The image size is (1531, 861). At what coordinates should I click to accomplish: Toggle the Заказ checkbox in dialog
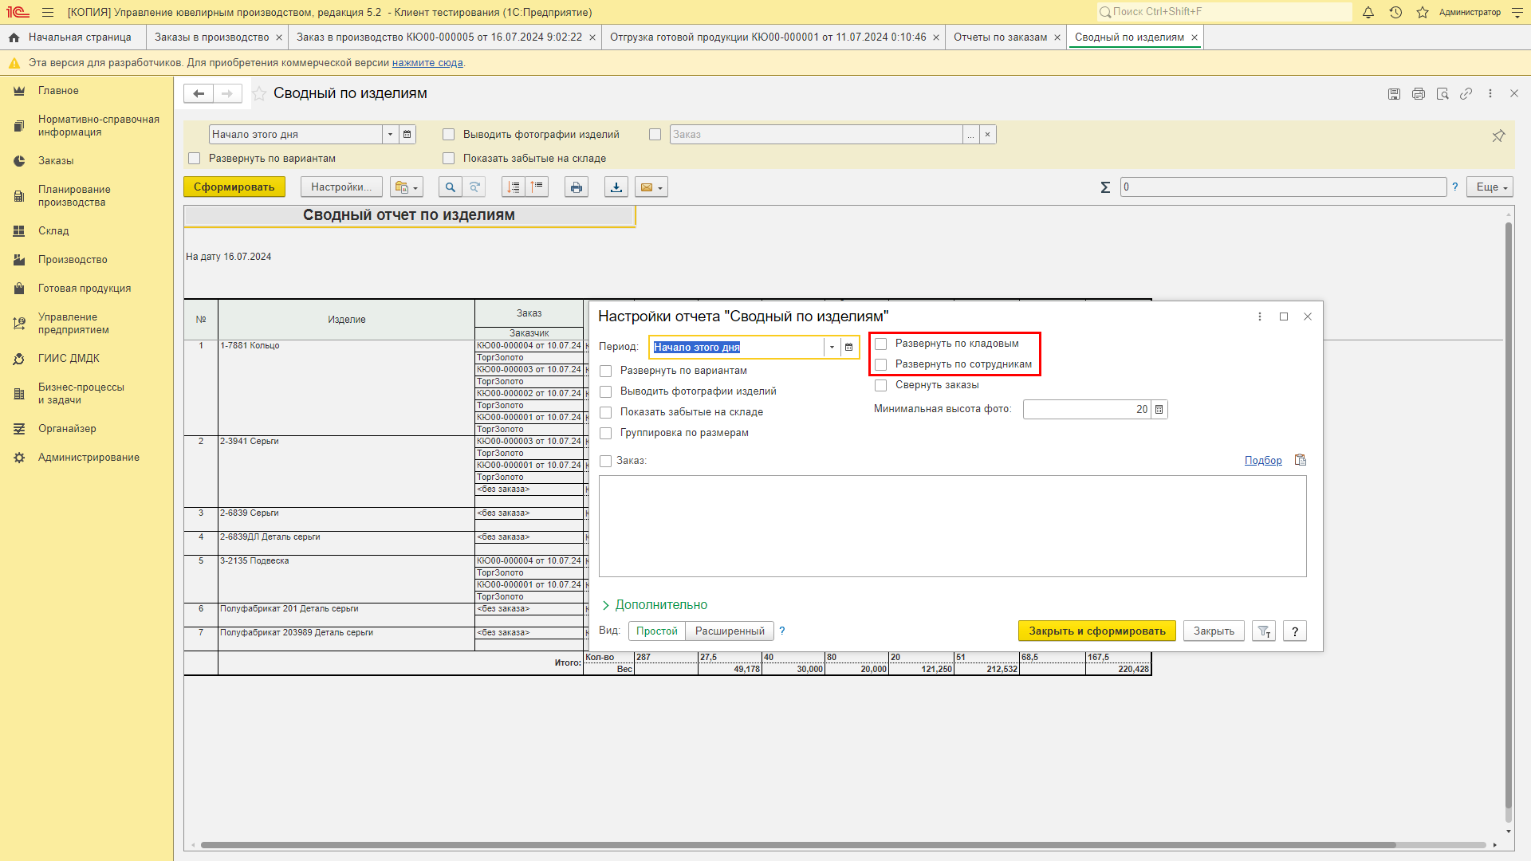coord(606,461)
